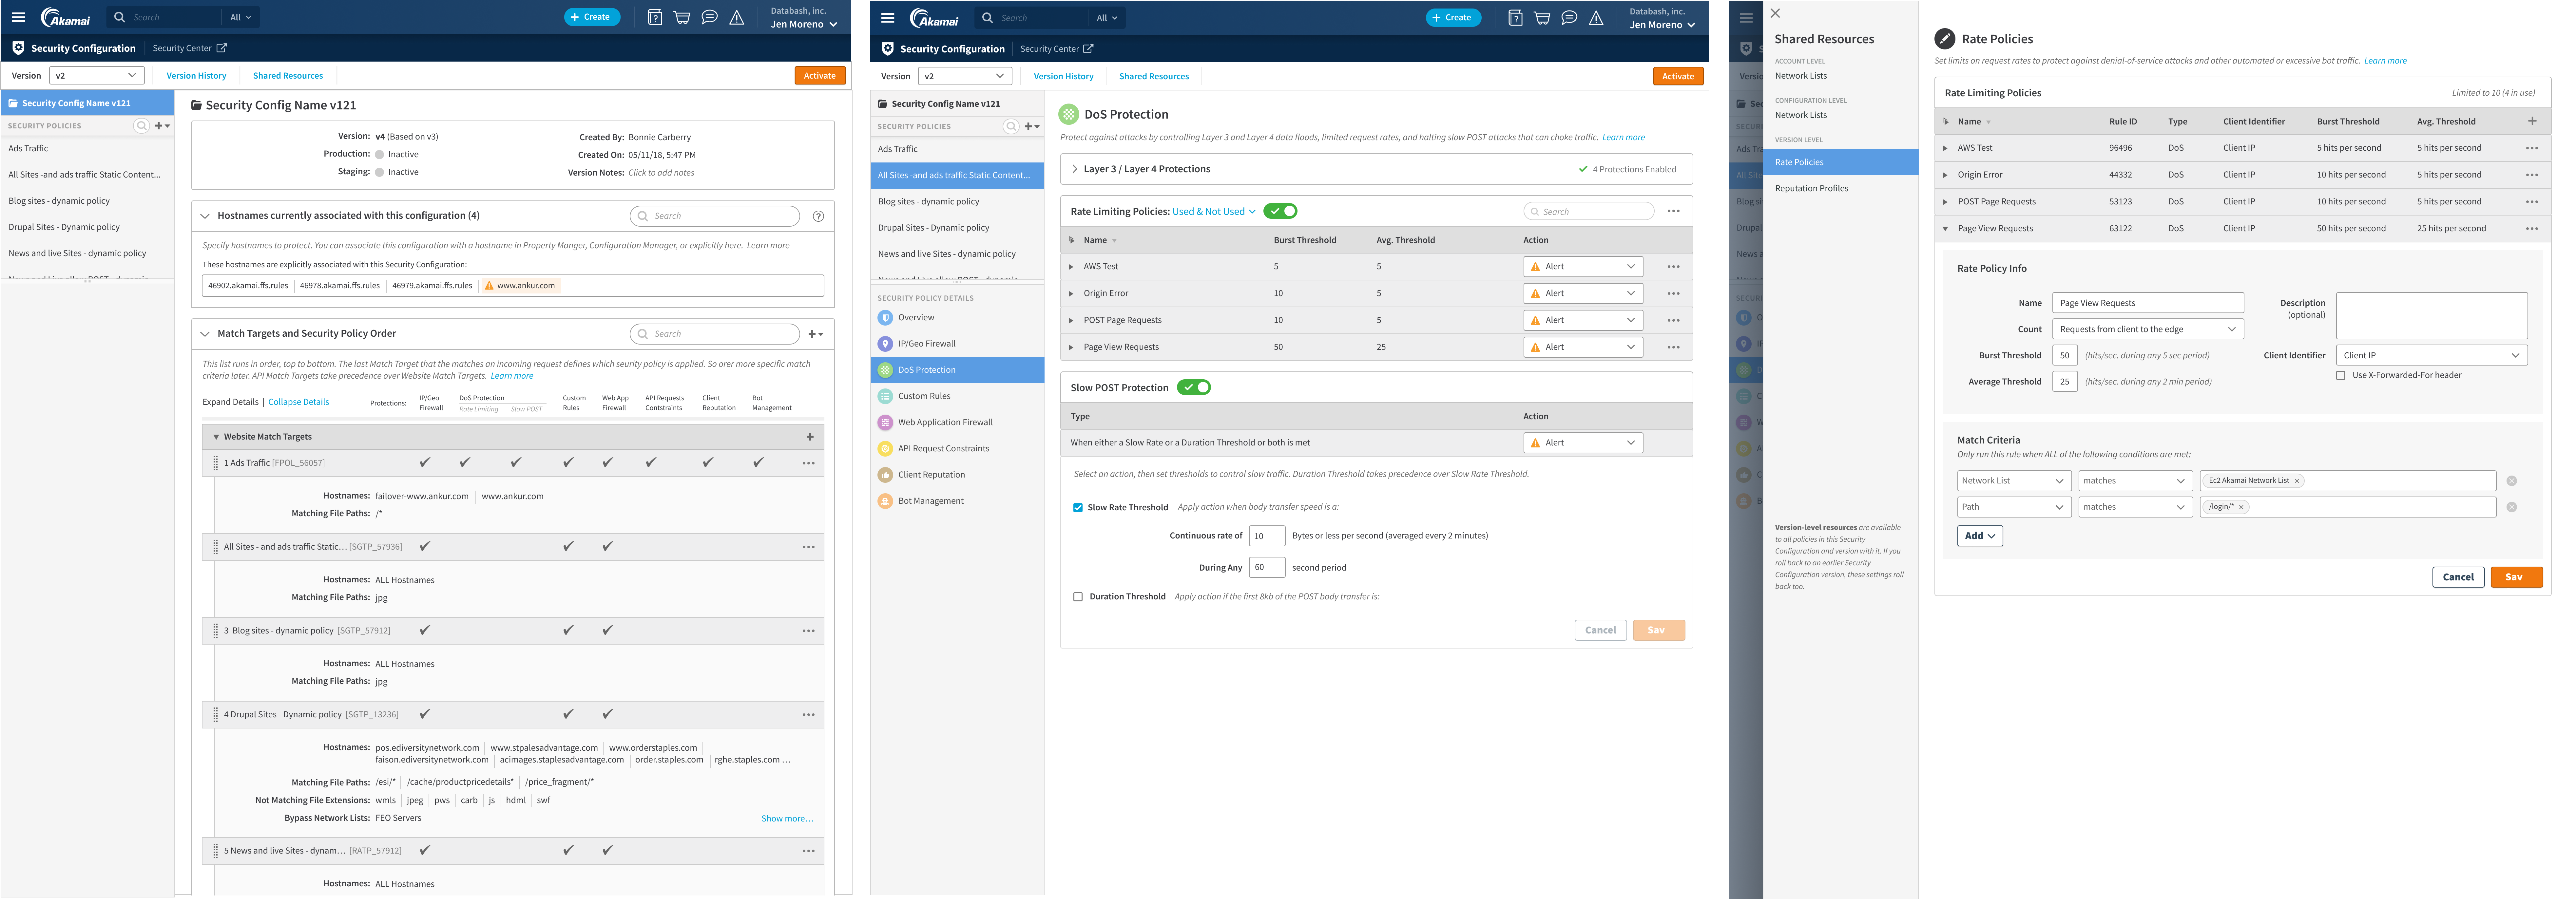Open more options for AWS Test in Rate Policies
This screenshot has width=2576, height=904.
pos(2532,148)
